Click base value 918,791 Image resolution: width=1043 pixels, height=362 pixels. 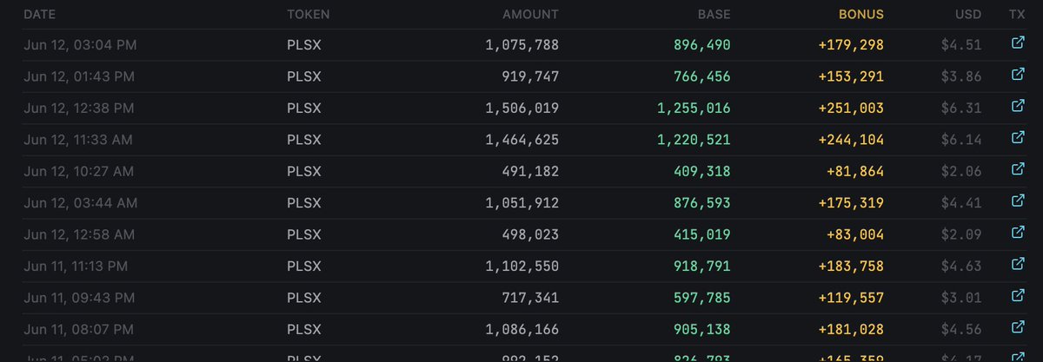pos(702,267)
